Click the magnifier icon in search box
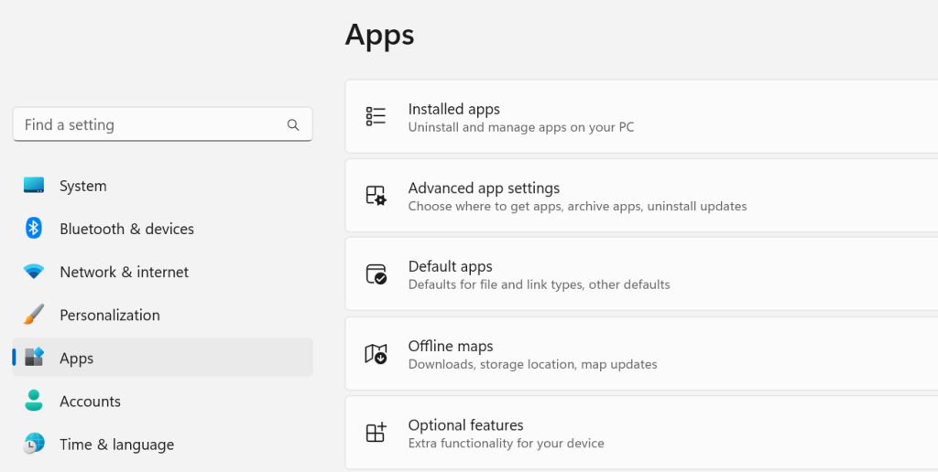Screen dimensions: 938x472 coord(293,125)
